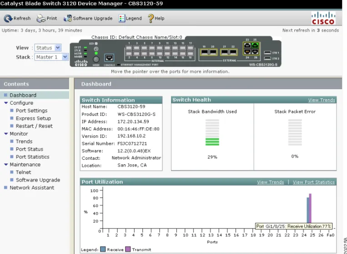Viewport: 347px width, 254px height.
Task: Open Network Assistant in the sidebar
Action: pos(32,188)
